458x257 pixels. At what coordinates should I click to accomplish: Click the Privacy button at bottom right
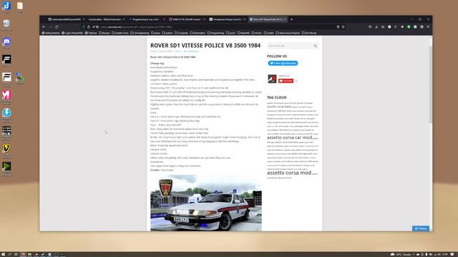click(x=421, y=228)
